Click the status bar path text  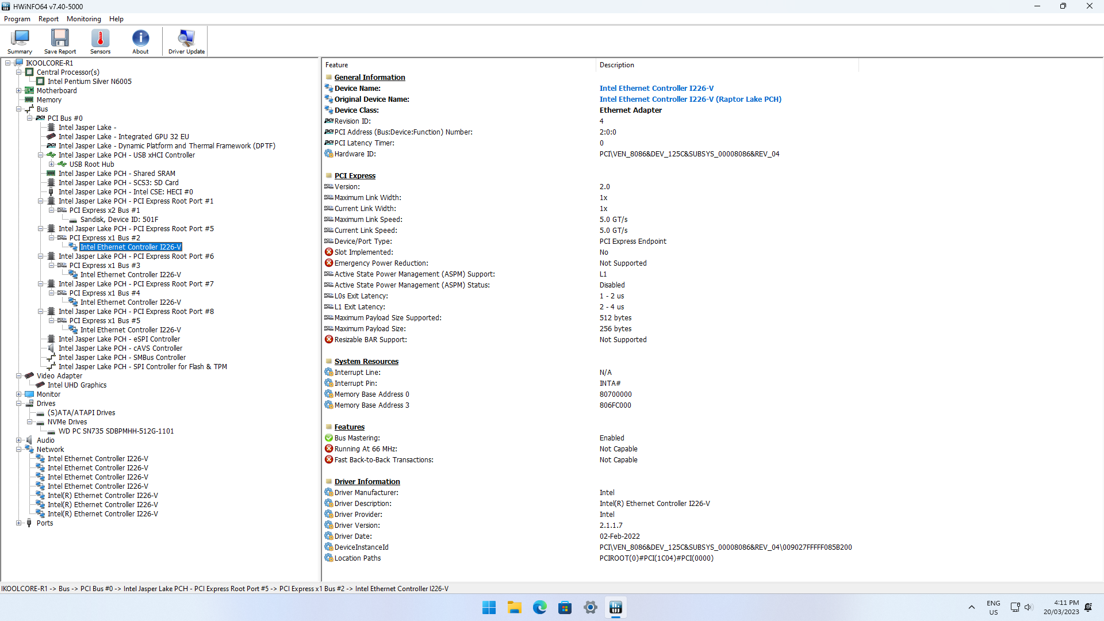click(225, 589)
